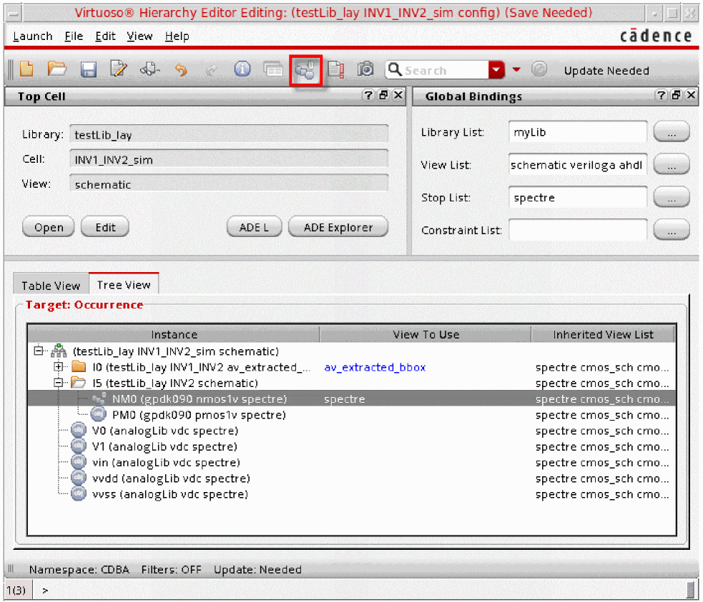Open the Launch menu
This screenshot has width=703, height=602.
click(x=33, y=36)
